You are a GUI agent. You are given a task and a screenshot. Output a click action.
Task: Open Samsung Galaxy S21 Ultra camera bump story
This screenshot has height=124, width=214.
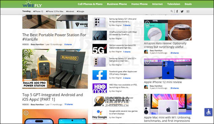(x=123, y=20)
